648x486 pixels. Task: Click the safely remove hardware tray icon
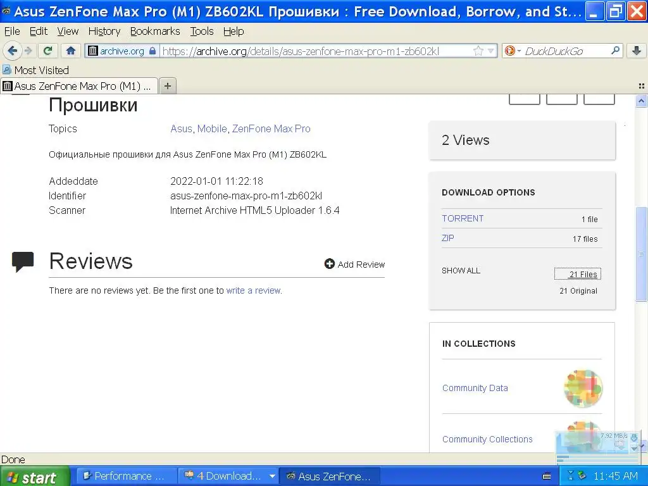pos(583,475)
